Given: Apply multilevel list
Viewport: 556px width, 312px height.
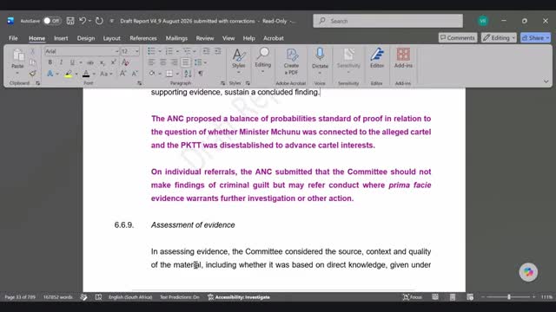Looking at the screenshot, I should tap(187, 51).
